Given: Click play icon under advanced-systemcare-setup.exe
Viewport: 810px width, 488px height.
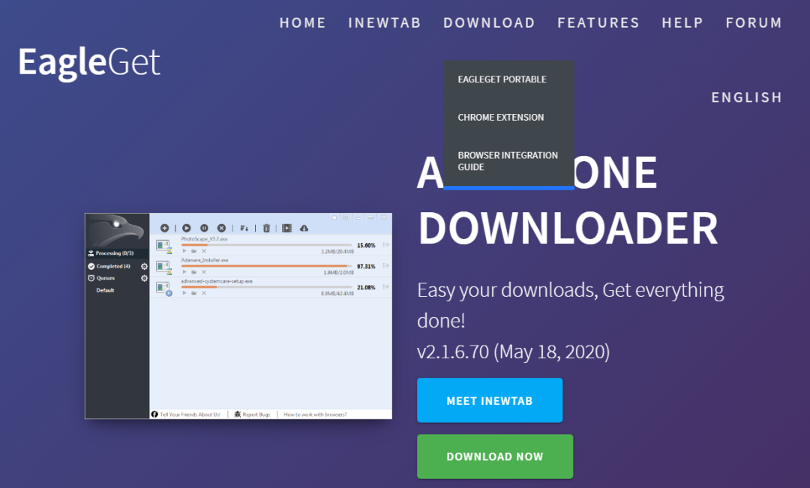Looking at the screenshot, I should pos(184,293).
